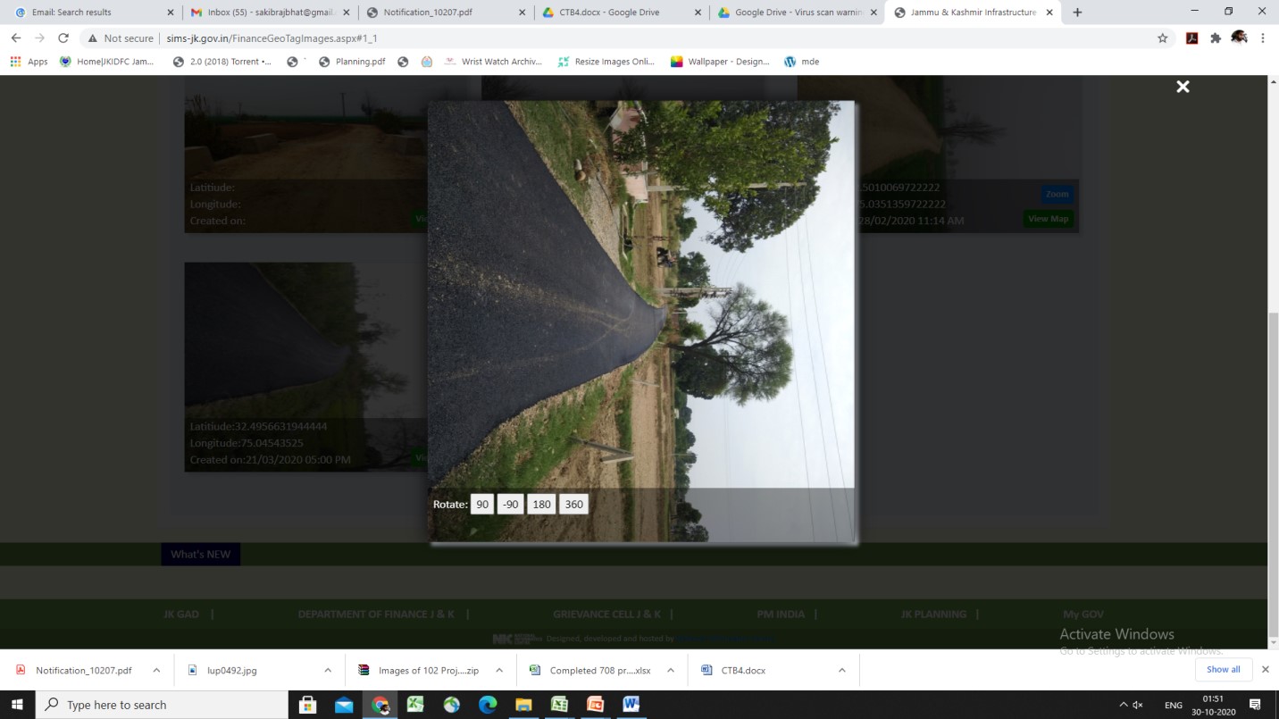Open the second Excel taskbar icon
Screen dimensions: 1279x719
[x=559, y=705]
